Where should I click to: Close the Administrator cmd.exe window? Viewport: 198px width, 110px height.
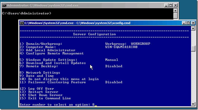[176, 5]
